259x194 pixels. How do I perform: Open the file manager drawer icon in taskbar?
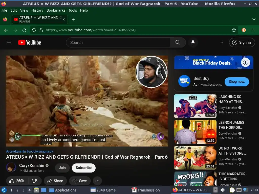pyautogui.click(x=36, y=190)
